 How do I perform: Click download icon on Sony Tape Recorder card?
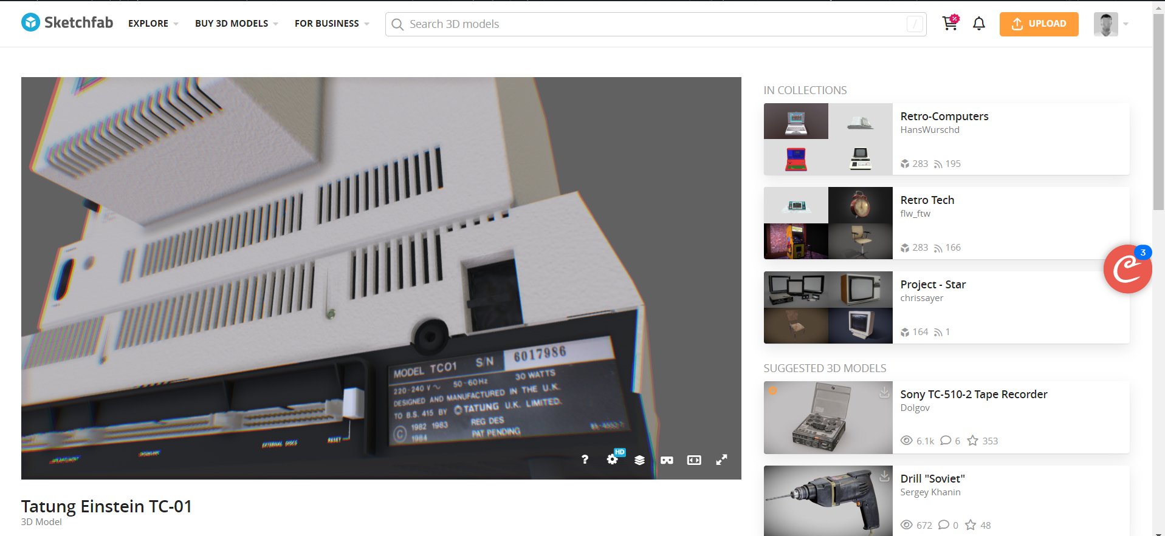pyautogui.click(x=884, y=392)
